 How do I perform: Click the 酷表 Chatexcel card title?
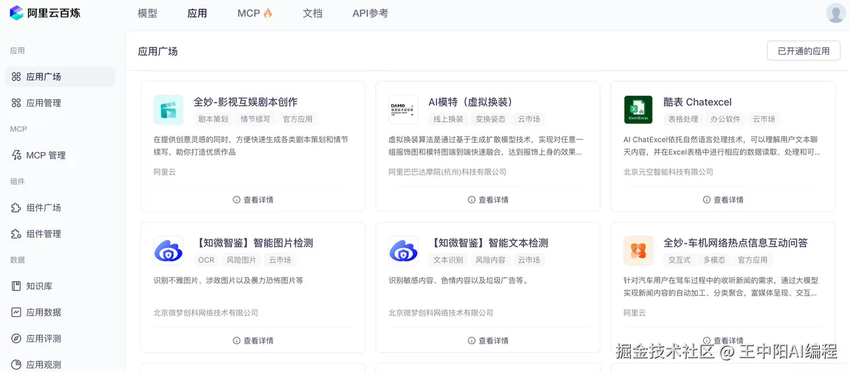point(697,102)
